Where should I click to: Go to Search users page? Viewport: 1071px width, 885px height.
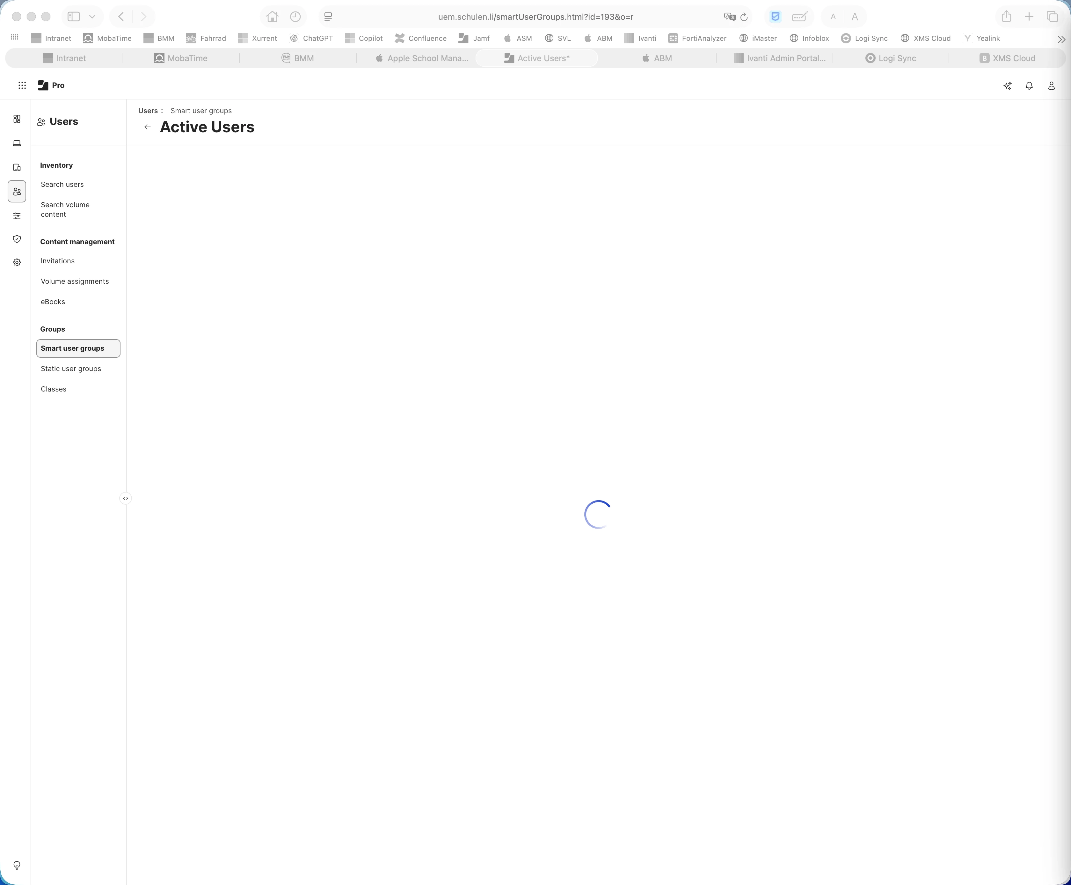(62, 185)
